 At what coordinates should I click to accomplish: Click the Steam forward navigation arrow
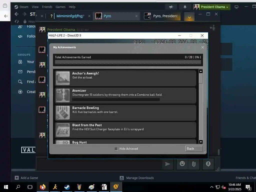point(24,14)
